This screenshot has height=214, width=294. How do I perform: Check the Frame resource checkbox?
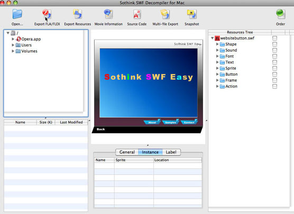coord(274,80)
